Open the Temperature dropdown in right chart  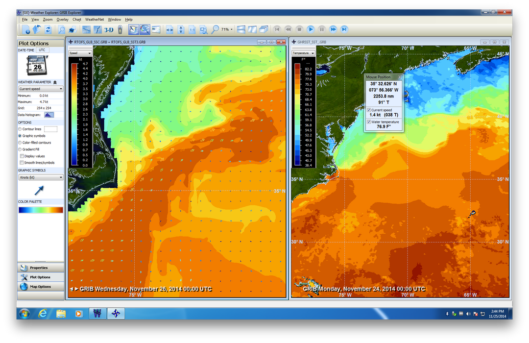(x=303, y=53)
